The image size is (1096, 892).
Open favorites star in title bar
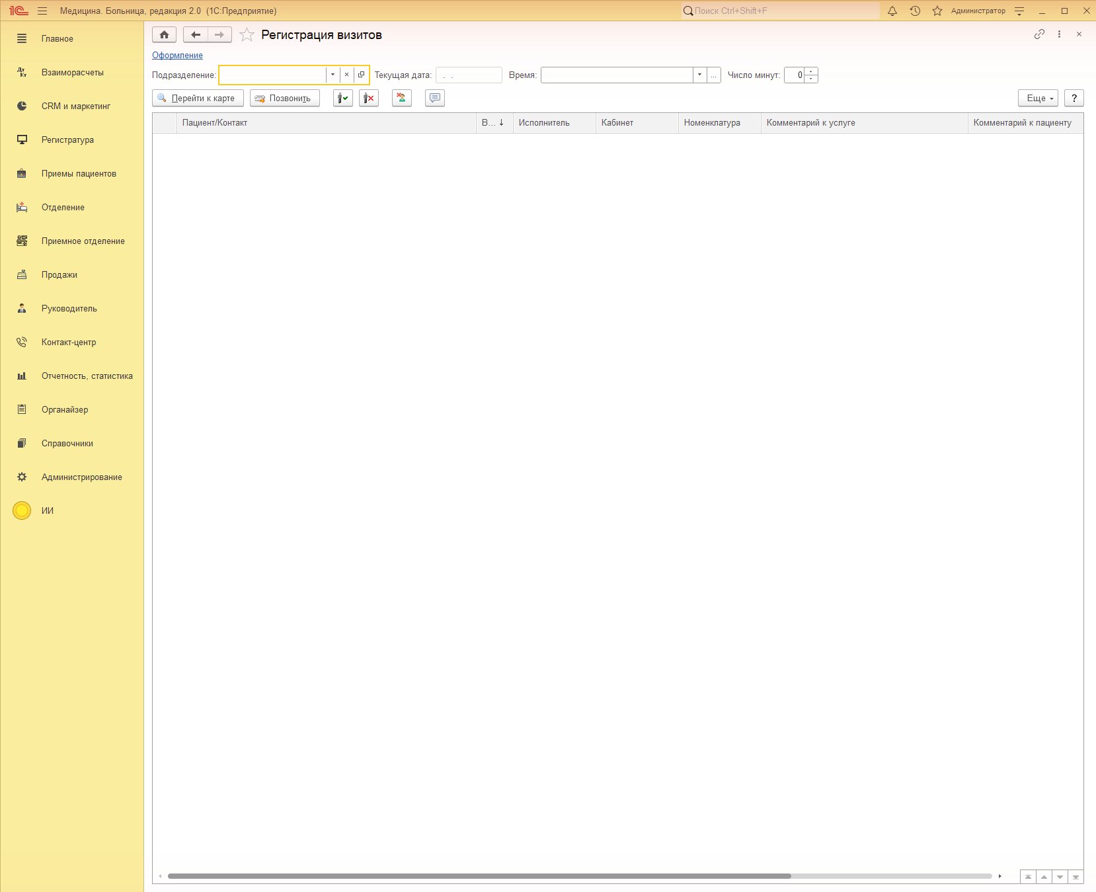point(937,11)
